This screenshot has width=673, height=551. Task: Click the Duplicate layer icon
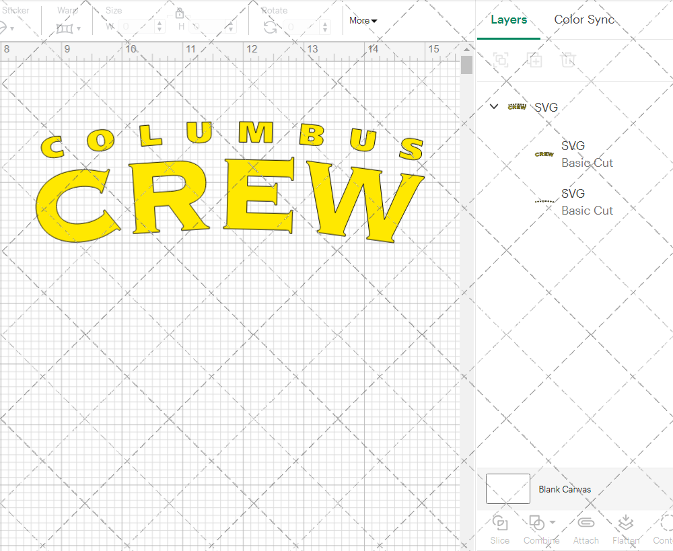[x=535, y=60]
